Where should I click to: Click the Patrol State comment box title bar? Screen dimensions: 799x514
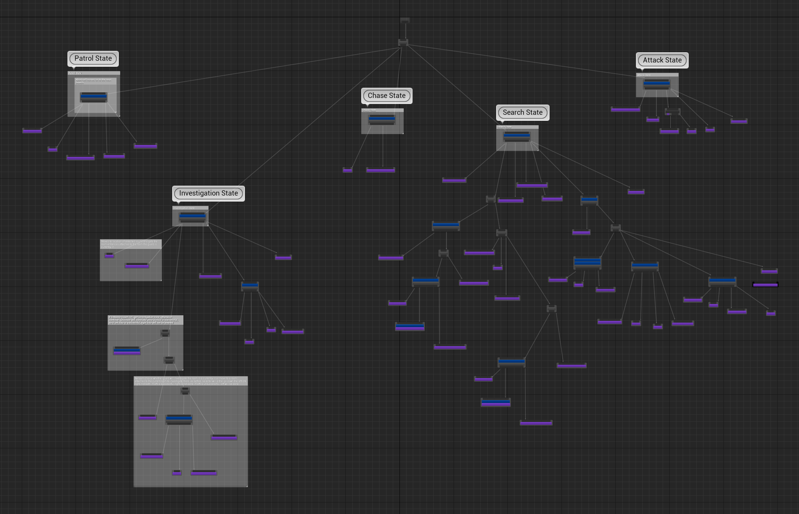click(94, 73)
